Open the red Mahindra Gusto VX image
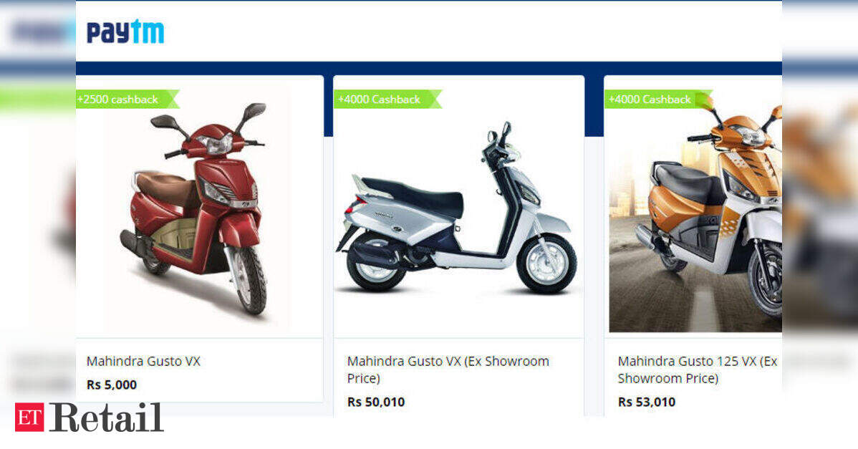The height and width of the screenshot is (449, 858). pos(198,209)
